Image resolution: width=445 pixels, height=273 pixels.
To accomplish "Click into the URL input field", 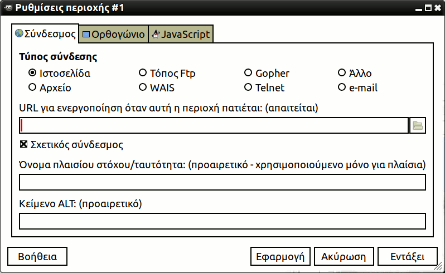I will (214, 126).
